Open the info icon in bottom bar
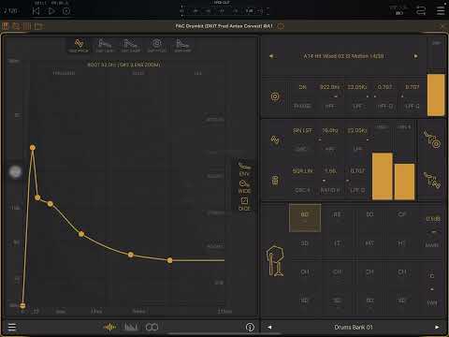This screenshot has height=337, width=449. (x=250, y=327)
